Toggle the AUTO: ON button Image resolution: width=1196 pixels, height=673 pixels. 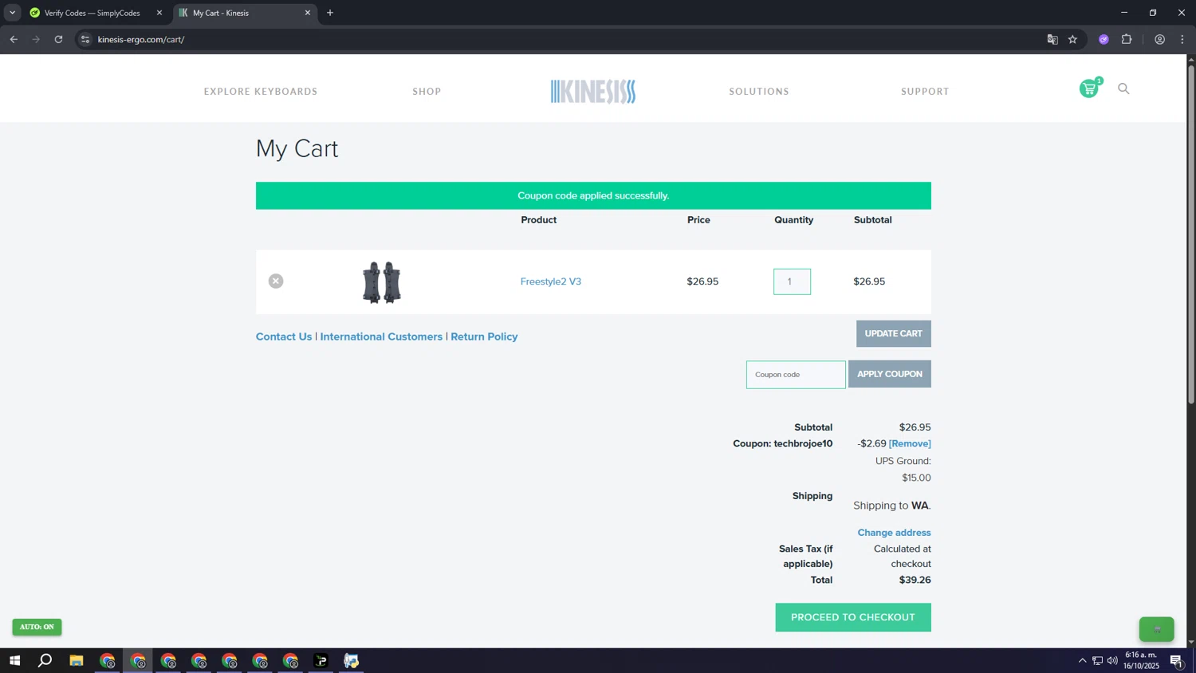pos(37,627)
